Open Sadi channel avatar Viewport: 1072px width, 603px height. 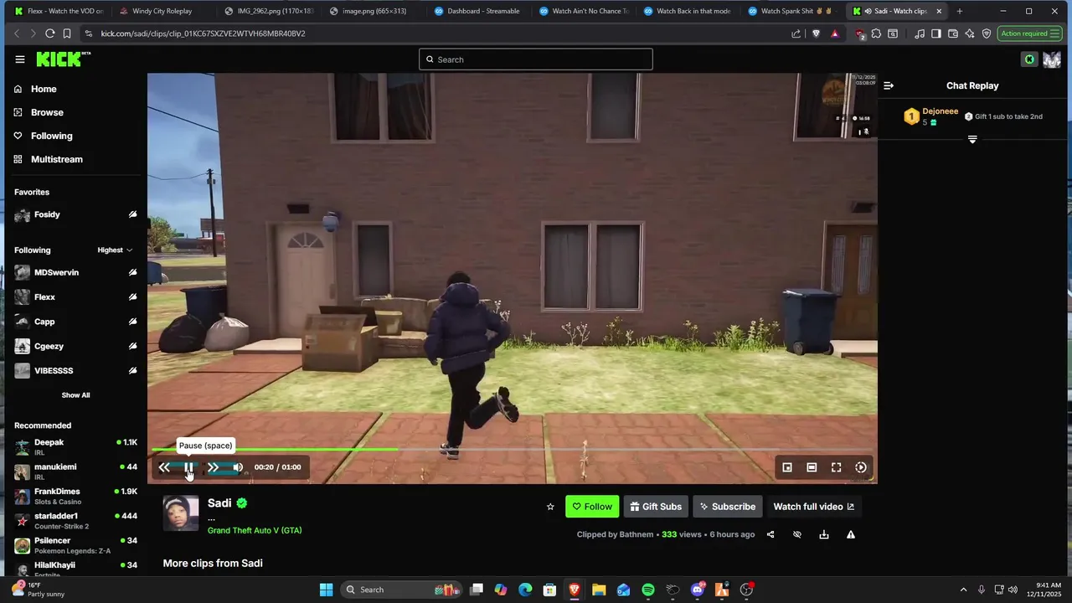pos(181,513)
